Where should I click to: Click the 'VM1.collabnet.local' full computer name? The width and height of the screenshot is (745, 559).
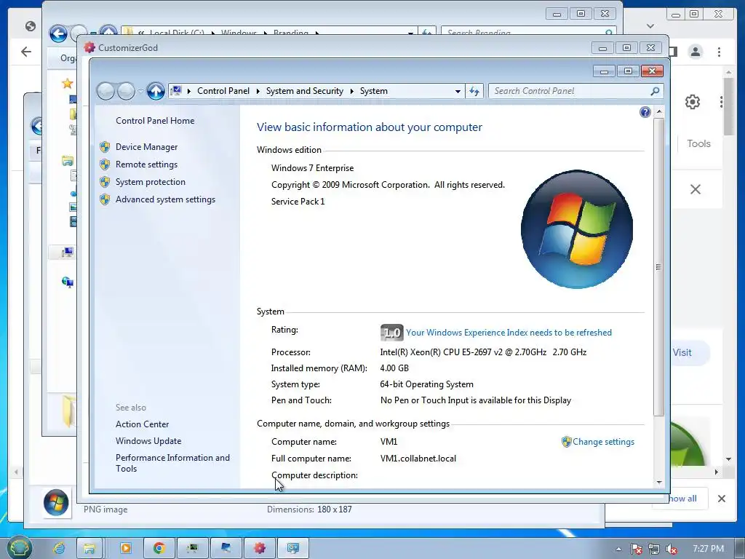[x=418, y=459]
